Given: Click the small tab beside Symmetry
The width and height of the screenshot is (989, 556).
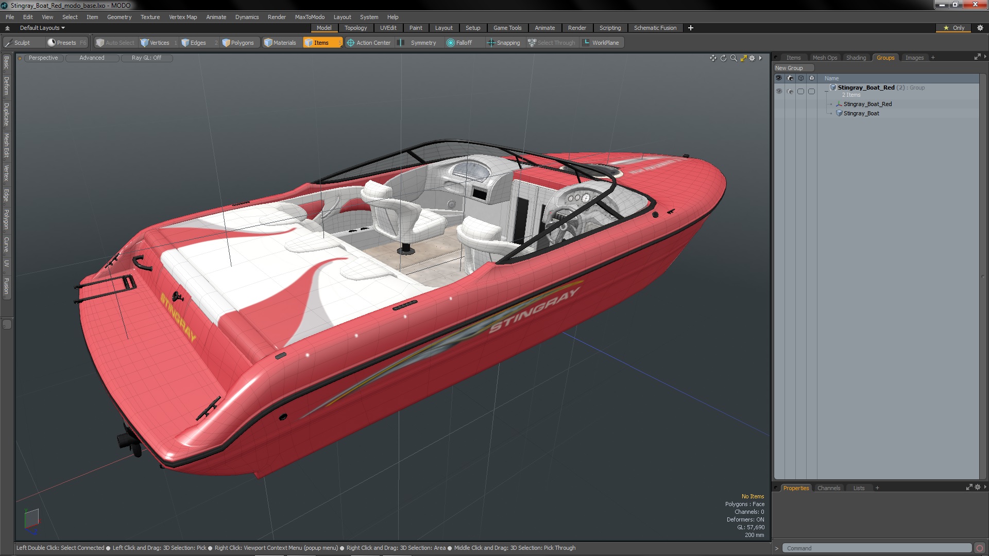Looking at the screenshot, I should pos(401,43).
